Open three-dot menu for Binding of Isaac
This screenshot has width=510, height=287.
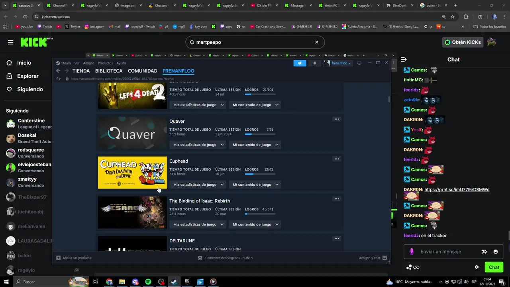[337, 199]
